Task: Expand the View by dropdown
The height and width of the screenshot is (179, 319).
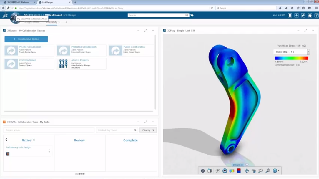Action: tap(148, 130)
